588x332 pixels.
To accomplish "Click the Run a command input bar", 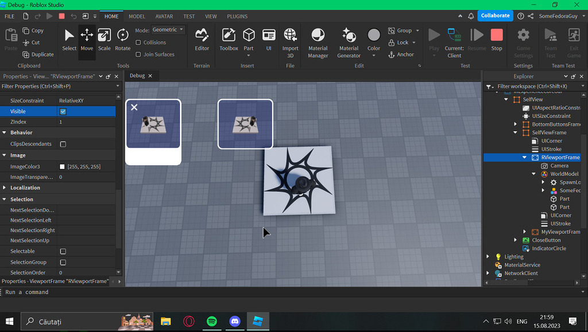I will point(57,292).
